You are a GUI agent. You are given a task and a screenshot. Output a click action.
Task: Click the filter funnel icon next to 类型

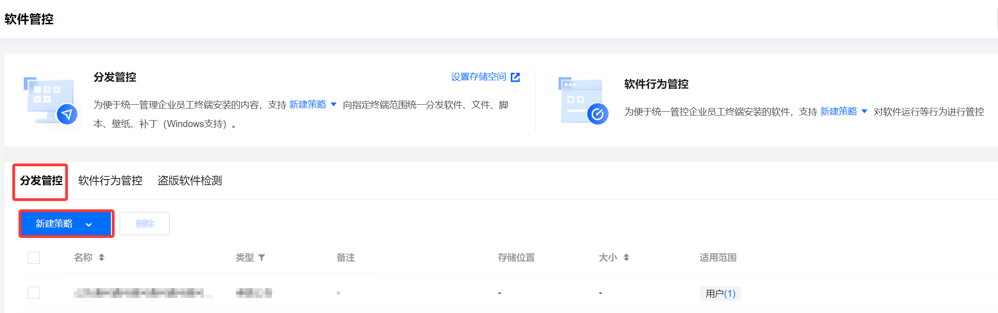point(262,257)
